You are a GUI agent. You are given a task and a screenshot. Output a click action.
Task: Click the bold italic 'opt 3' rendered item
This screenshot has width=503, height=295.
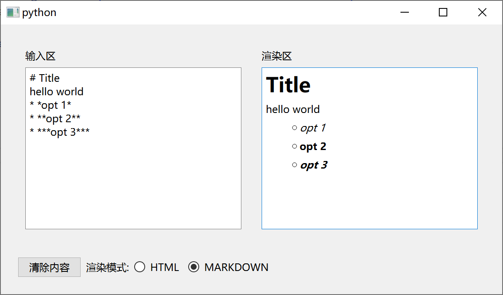314,165
